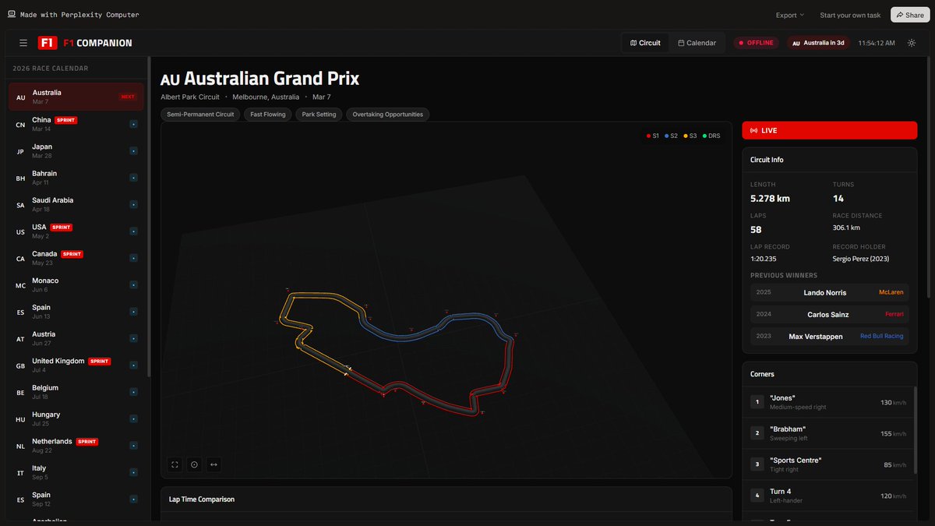The width and height of the screenshot is (935, 526).
Task: Click the small icon in Canada row
Action: (x=133, y=259)
